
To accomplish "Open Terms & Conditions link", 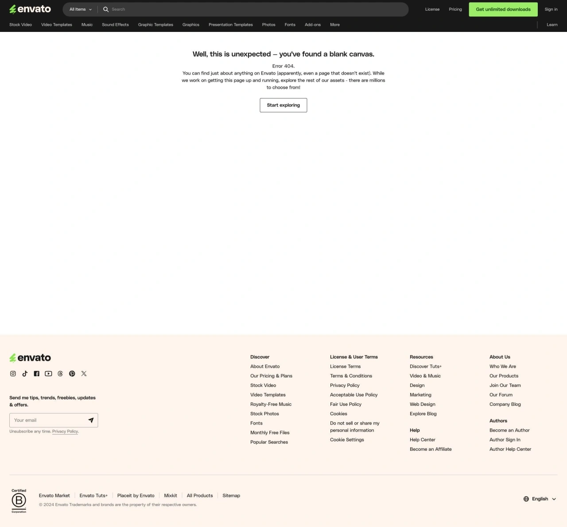I will tap(351, 376).
